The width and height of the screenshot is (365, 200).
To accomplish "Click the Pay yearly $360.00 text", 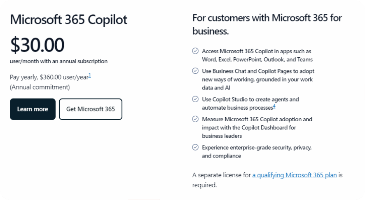I will tap(49, 77).
